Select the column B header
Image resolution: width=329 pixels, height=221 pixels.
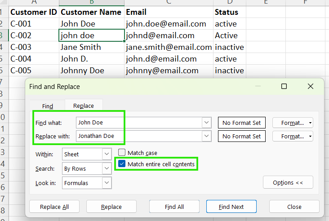point(92,3)
